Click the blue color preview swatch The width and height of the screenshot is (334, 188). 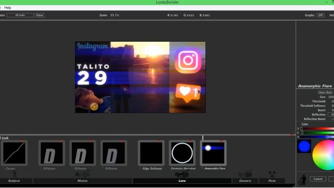304,146
